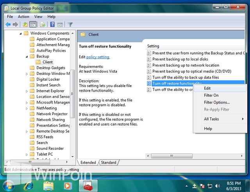Click the taskbar clock showing 8:51 PM

click(x=234, y=186)
